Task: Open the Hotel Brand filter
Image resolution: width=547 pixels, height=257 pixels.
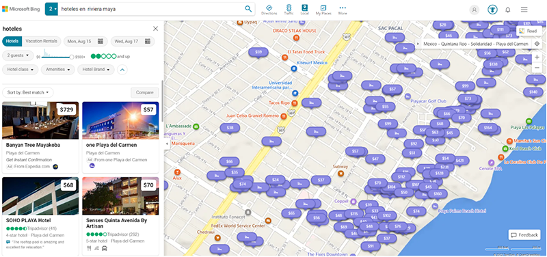Action: [96, 70]
